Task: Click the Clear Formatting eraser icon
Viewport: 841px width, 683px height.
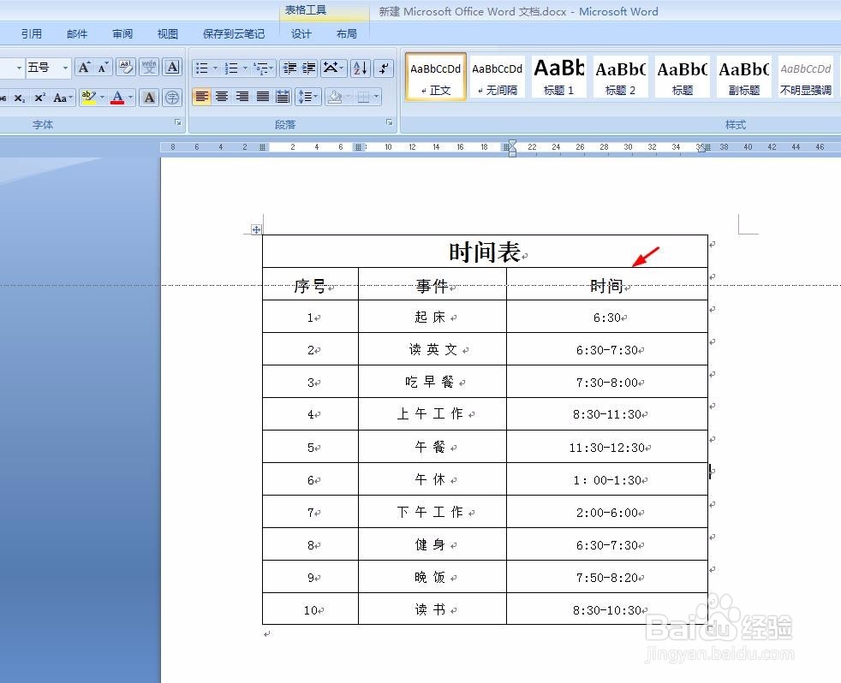Action: tap(126, 68)
